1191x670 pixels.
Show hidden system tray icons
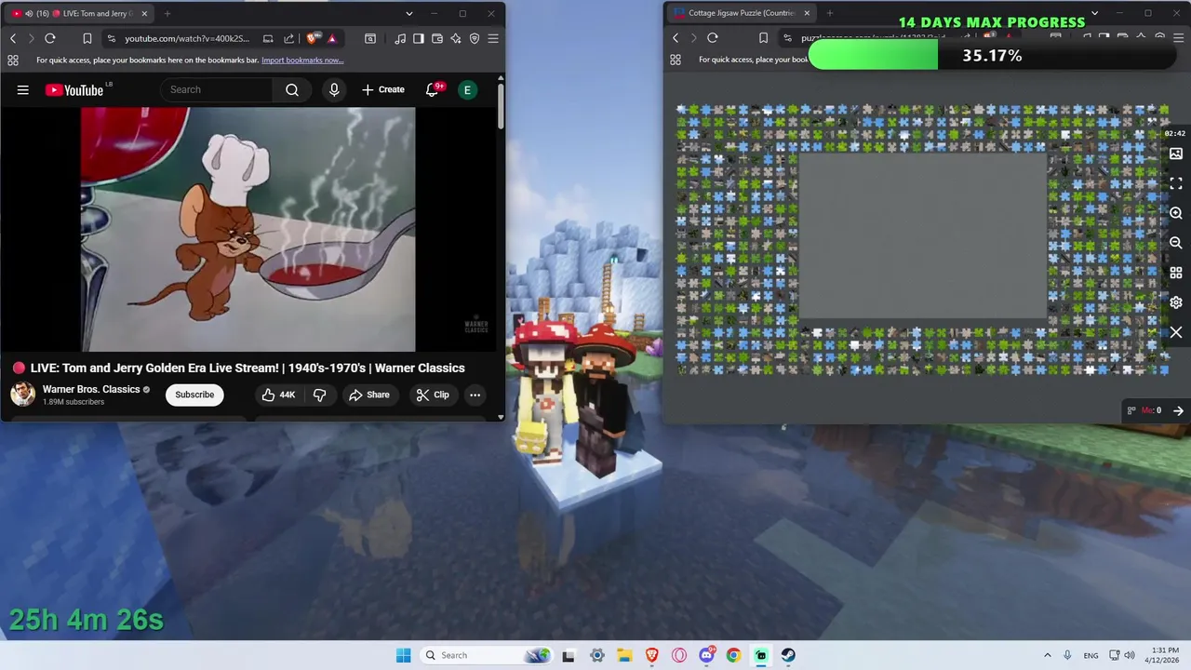point(1047,655)
